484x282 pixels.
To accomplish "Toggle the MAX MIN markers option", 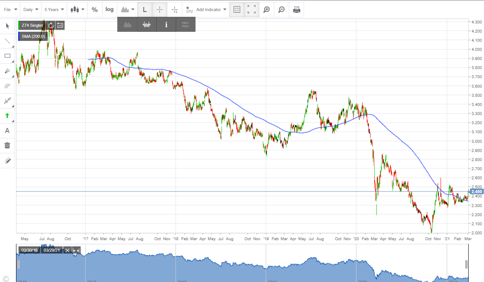I will (186, 25).
